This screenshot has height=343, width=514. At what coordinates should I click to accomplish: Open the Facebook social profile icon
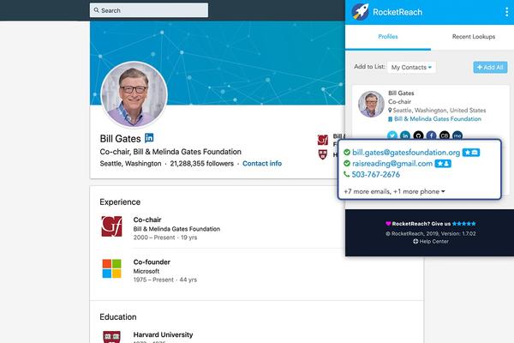pyautogui.click(x=432, y=135)
